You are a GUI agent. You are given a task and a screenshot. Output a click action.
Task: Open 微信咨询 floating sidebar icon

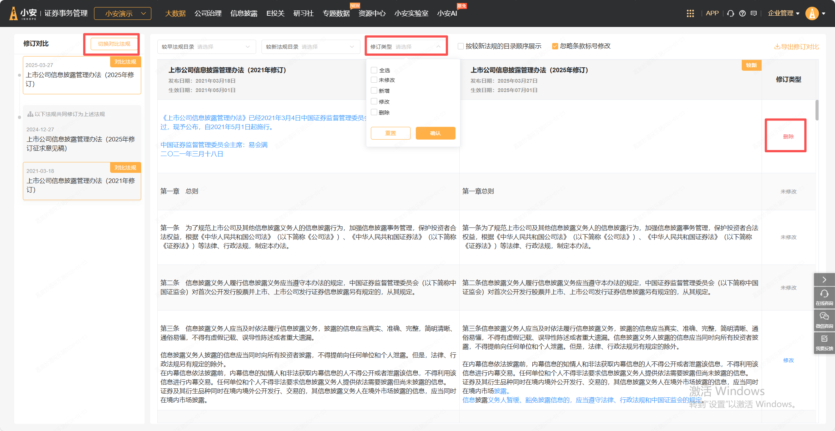(x=824, y=320)
